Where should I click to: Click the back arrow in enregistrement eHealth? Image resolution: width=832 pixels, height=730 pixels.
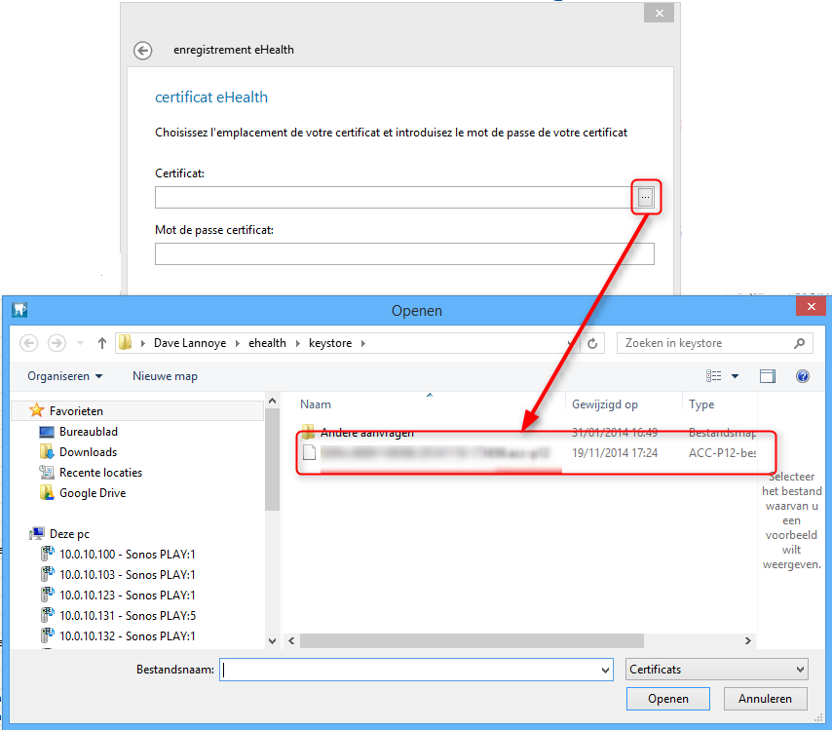click(x=143, y=51)
